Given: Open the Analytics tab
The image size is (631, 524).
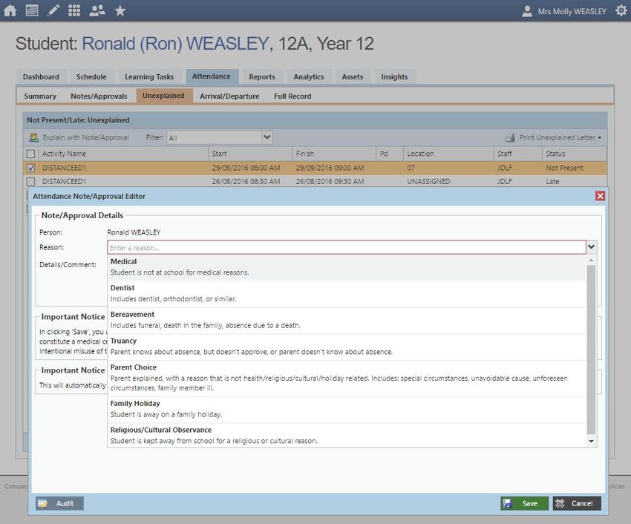Looking at the screenshot, I should pos(309,77).
